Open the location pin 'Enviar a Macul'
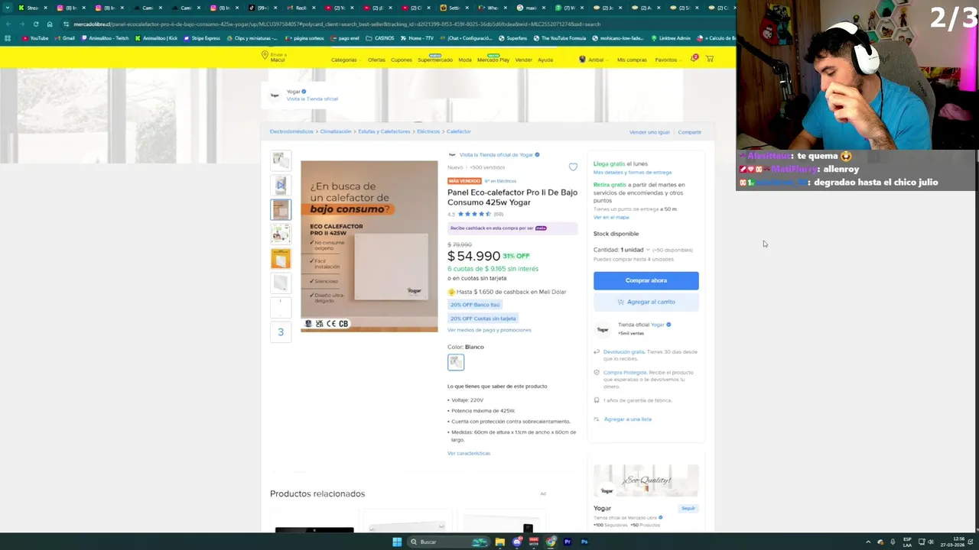This screenshot has width=979, height=550. click(273, 57)
